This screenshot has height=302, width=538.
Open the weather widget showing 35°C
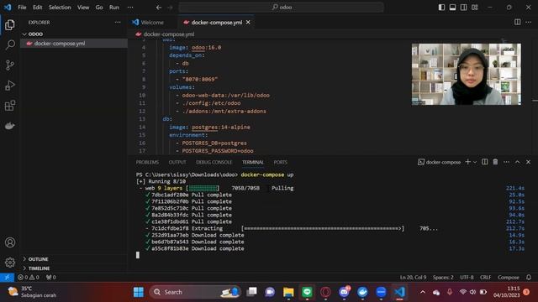click(x=32, y=292)
